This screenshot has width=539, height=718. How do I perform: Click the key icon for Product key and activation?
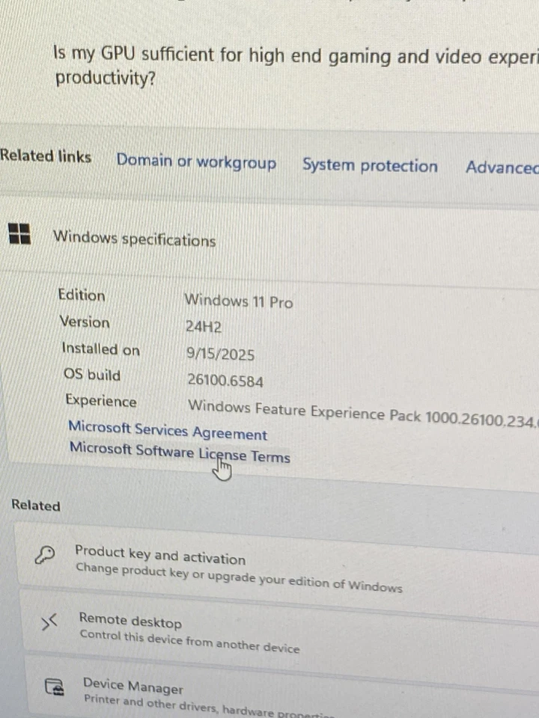[45, 555]
